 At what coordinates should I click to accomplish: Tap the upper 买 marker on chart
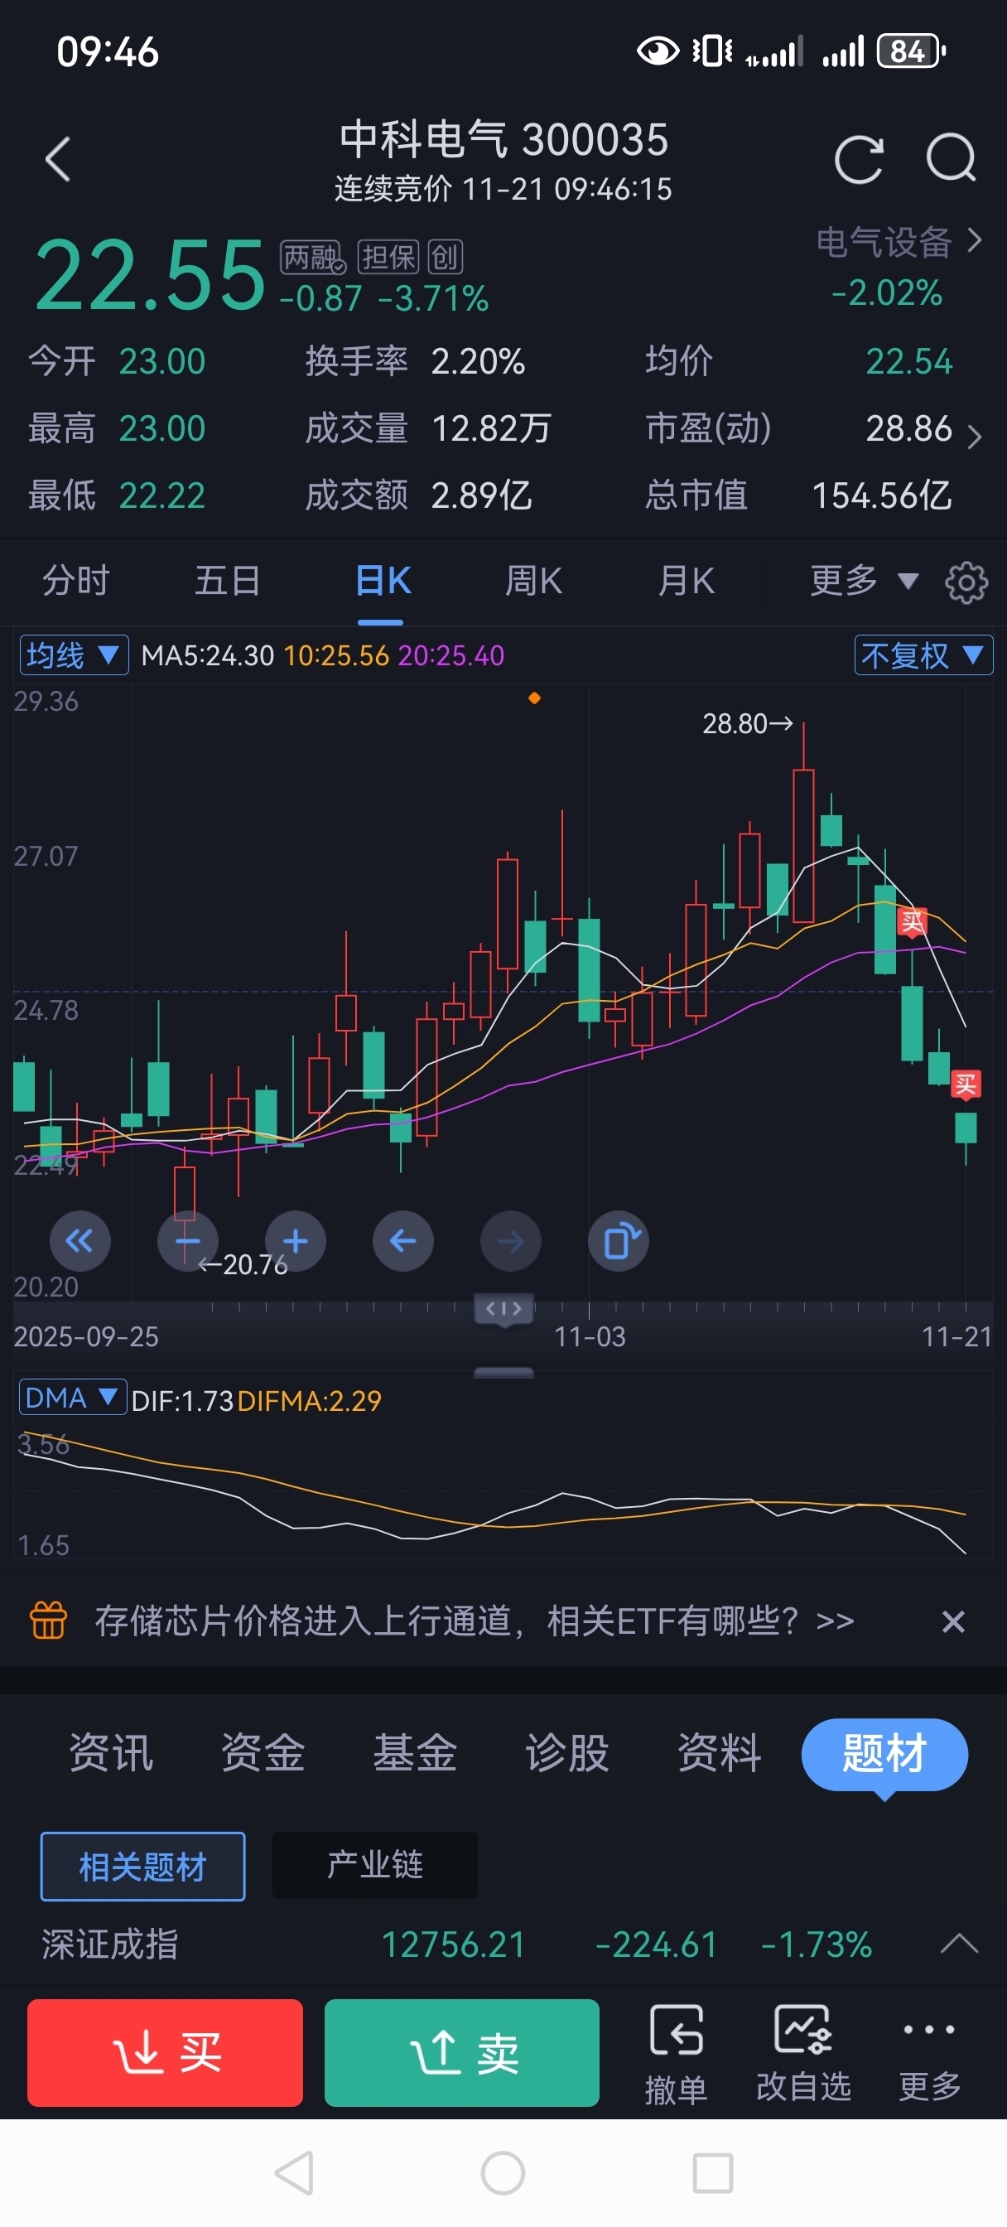click(x=912, y=921)
